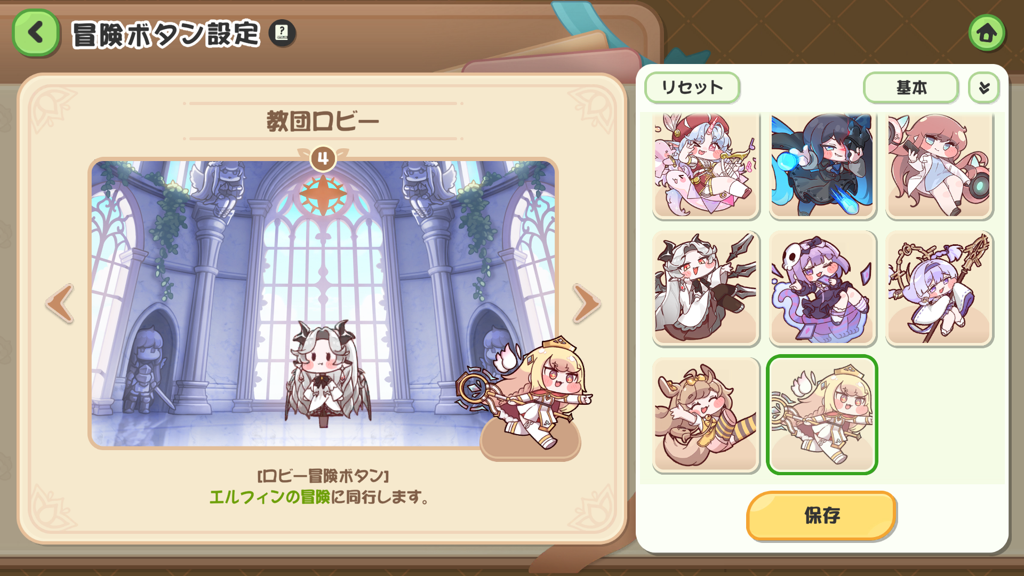Select the purple-haired skull character
The width and height of the screenshot is (1024, 576).
click(822, 289)
